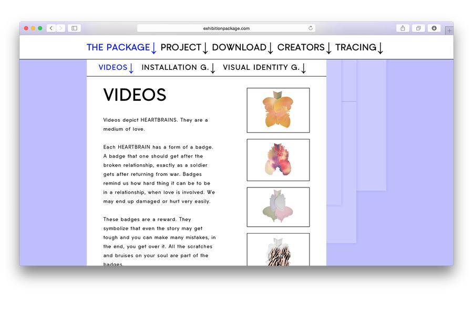Click the Safari forward arrow button
Viewport: 473px width, 316px height.
click(60, 28)
